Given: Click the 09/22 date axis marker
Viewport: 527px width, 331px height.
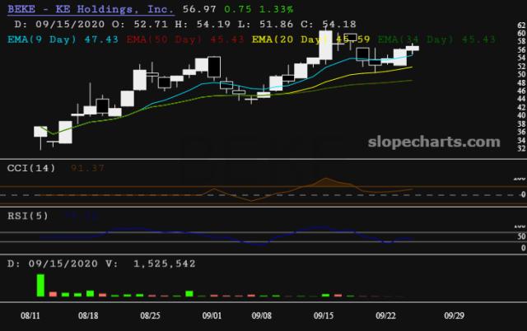Looking at the screenshot, I should pyautogui.click(x=385, y=315).
